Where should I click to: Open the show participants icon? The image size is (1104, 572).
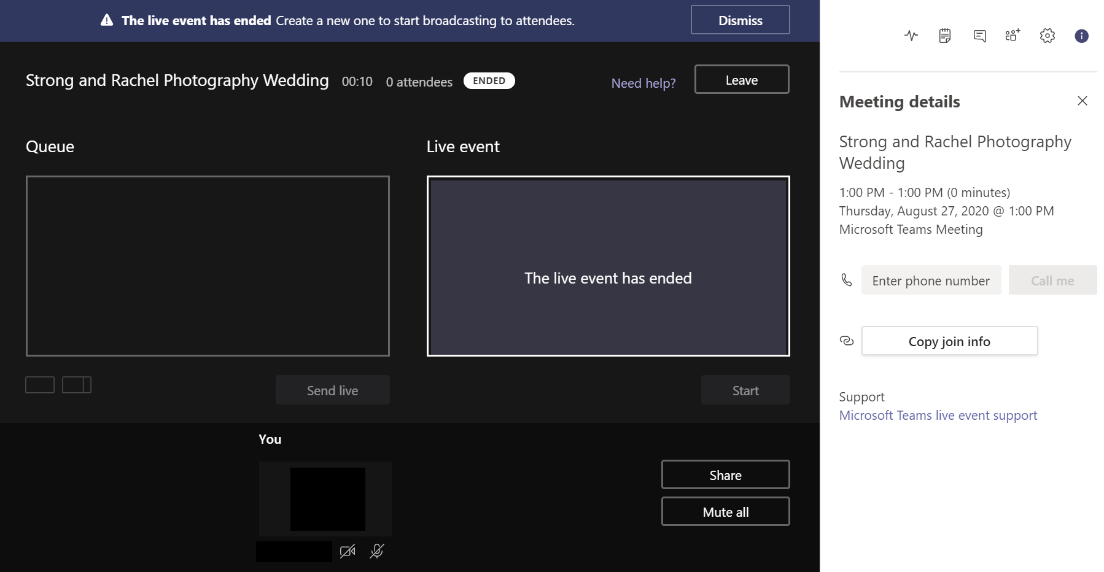(1013, 36)
